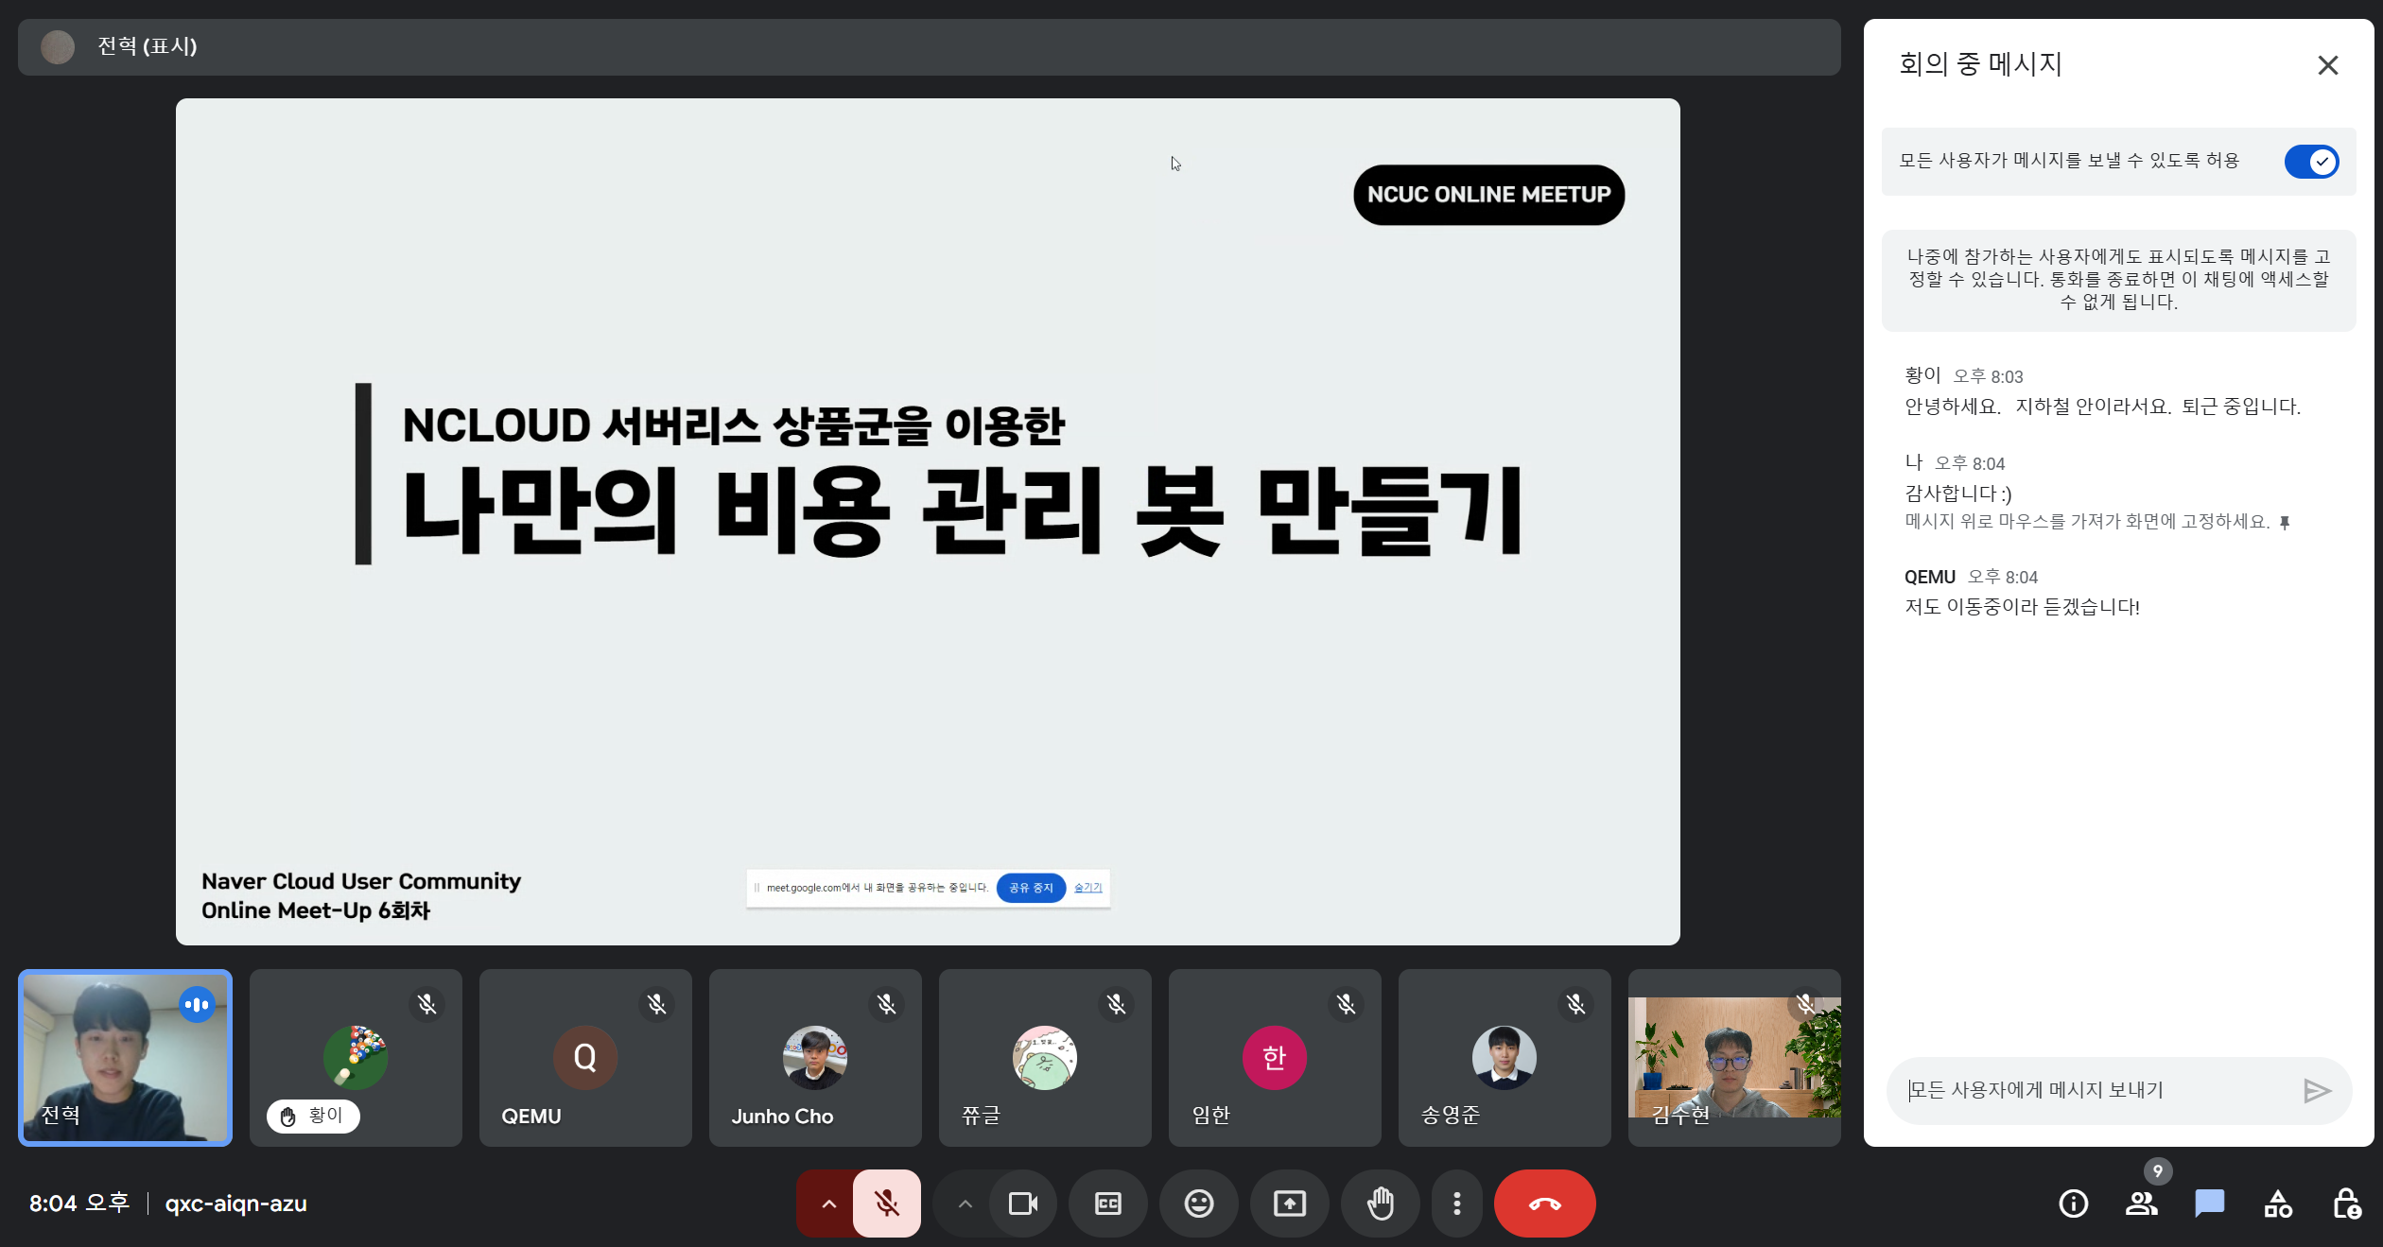Open meeting details info icon
The height and width of the screenshot is (1247, 2383).
tap(2073, 1204)
